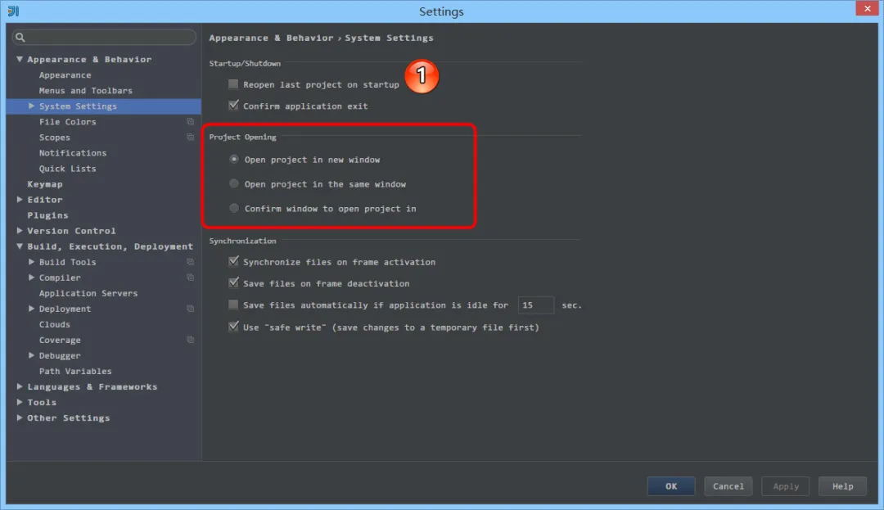
Task: Uncheck Use safe write option
Action: [x=234, y=327]
